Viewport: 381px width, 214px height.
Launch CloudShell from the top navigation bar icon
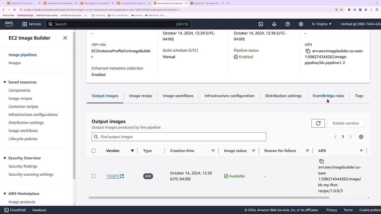pos(261,24)
